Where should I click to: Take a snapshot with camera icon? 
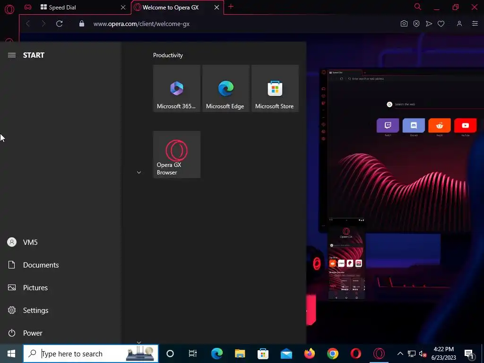click(x=404, y=24)
